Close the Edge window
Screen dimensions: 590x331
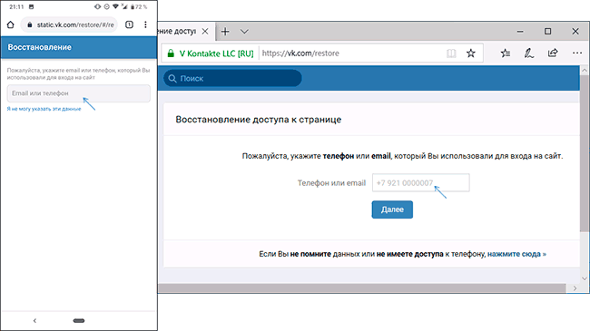(575, 31)
